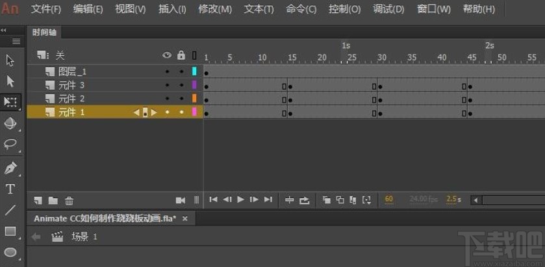Viewport: 545px width, 267px height.
Task: Choose the Line tool
Action: click(10, 210)
